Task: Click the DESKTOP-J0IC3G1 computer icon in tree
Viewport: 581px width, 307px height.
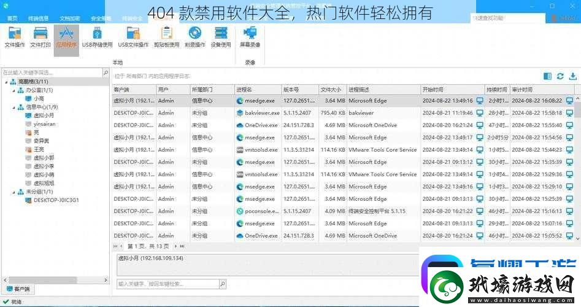Action: (x=28, y=200)
